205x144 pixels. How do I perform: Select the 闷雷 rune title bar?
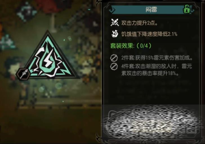[x=151, y=10]
